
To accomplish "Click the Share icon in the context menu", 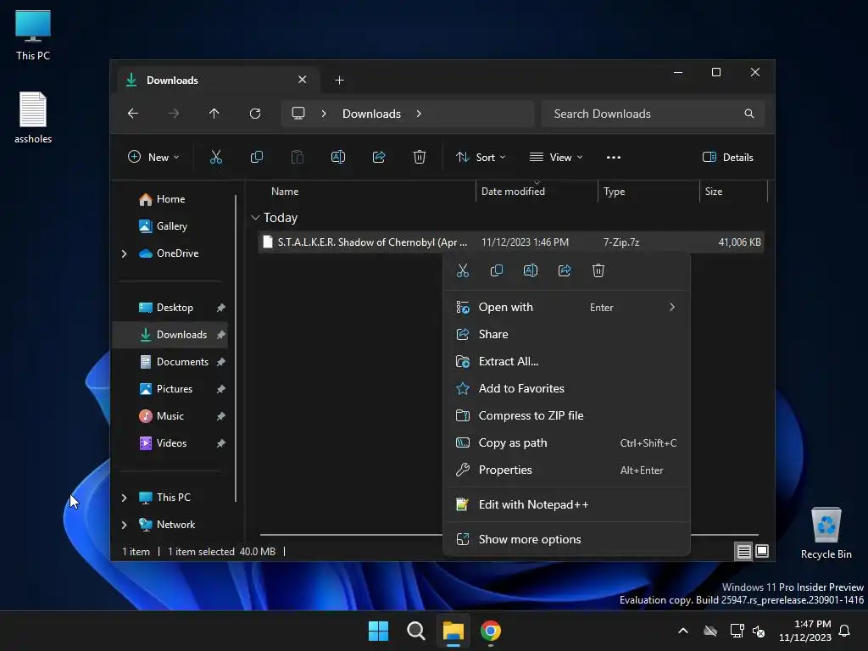I will pos(565,270).
